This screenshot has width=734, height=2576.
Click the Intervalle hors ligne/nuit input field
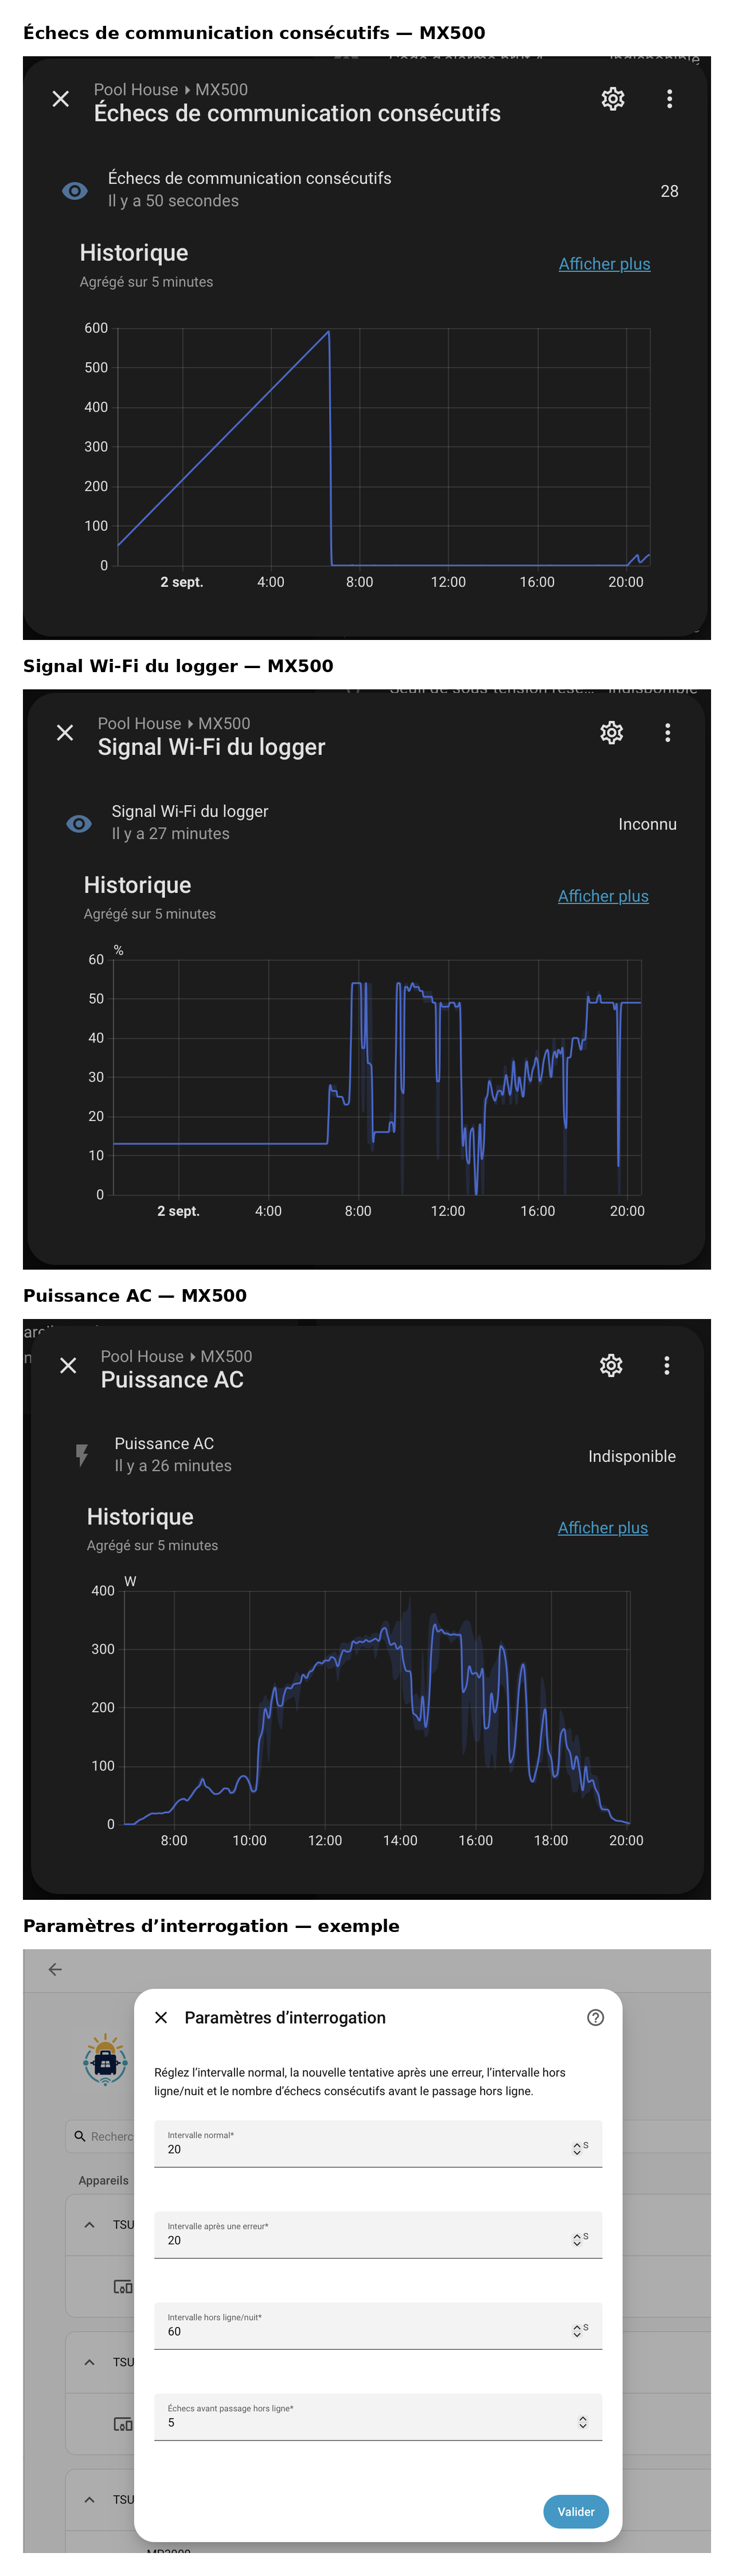(x=377, y=2326)
